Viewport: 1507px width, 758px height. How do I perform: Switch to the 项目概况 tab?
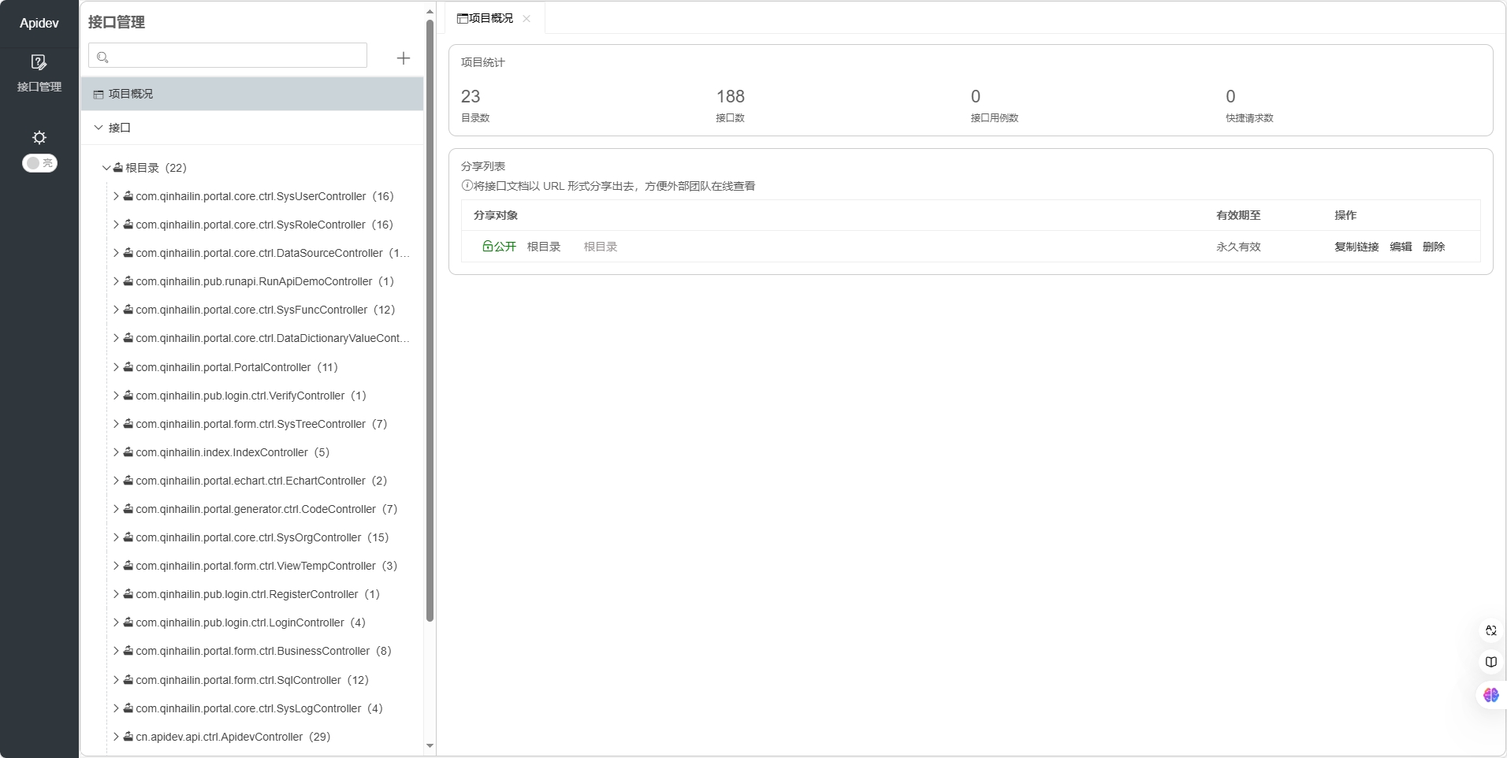point(486,18)
